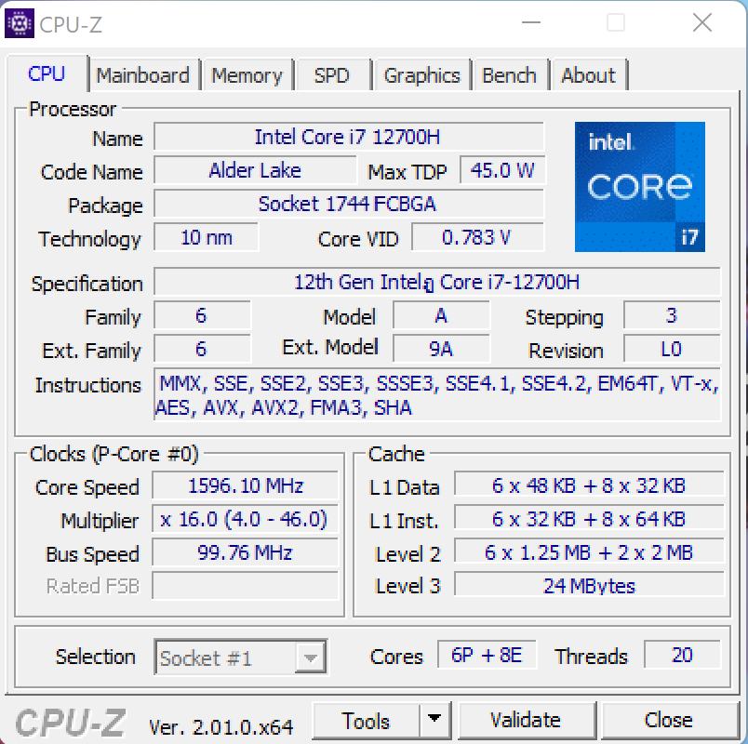Click the Stepping value 3
748x744 pixels.
(x=672, y=315)
